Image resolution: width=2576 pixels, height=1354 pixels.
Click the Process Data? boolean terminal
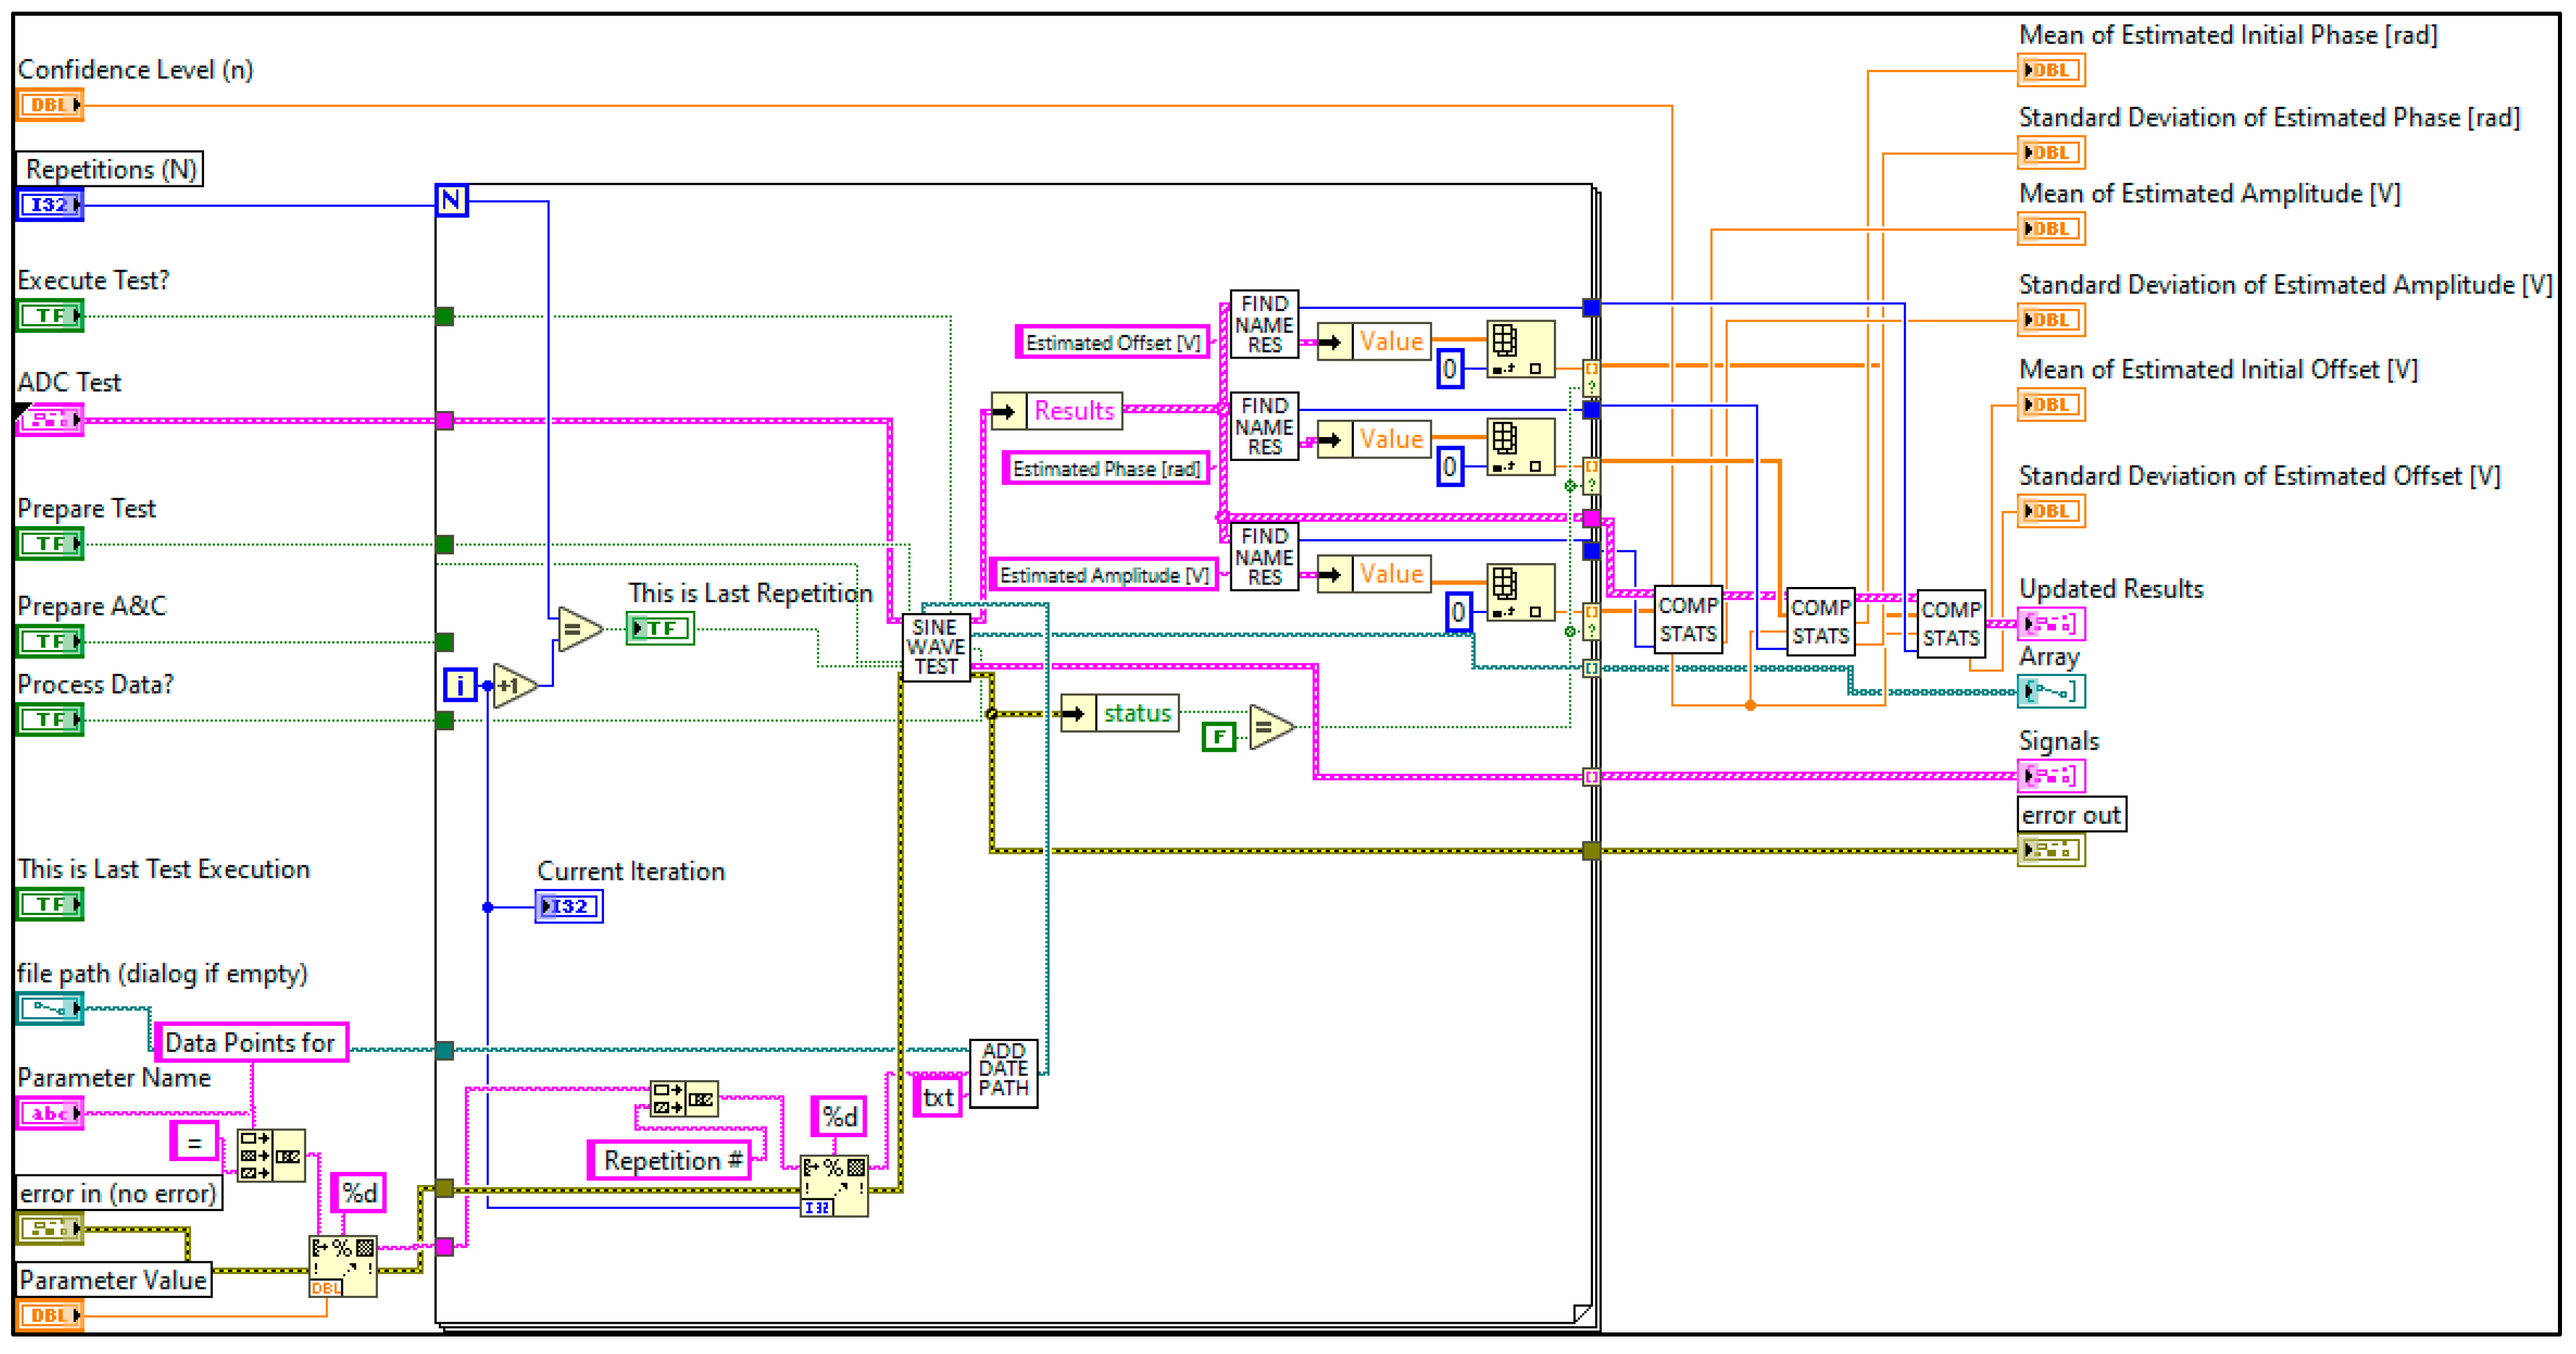pyautogui.click(x=49, y=720)
